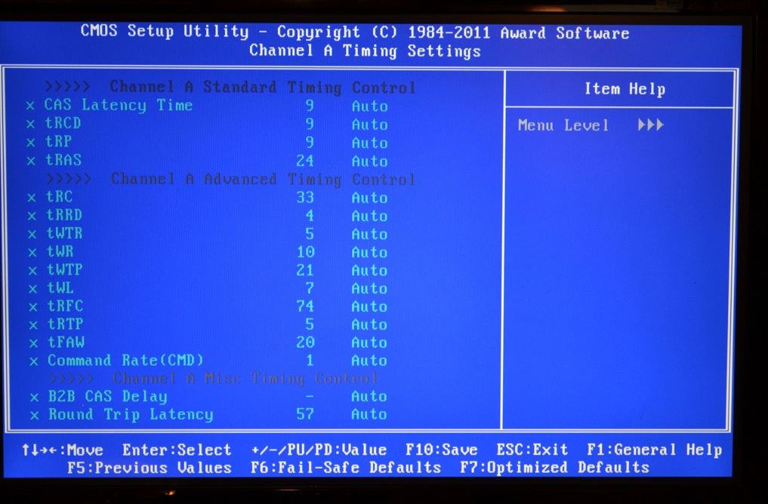Click the value 24 next to tRAS
The height and width of the screenshot is (504, 768).
(304, 161)
